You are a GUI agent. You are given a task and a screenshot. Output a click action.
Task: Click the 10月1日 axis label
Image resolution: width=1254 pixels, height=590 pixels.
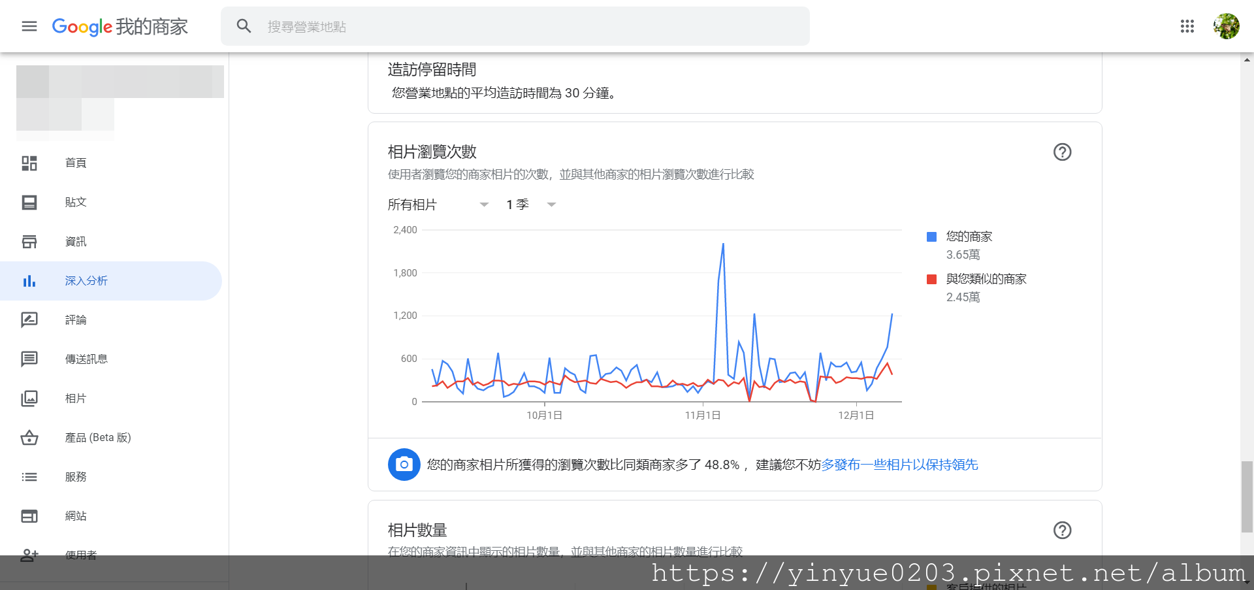[545, 415]
